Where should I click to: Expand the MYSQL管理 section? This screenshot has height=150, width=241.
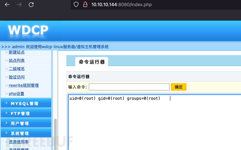tap(26, 103)
